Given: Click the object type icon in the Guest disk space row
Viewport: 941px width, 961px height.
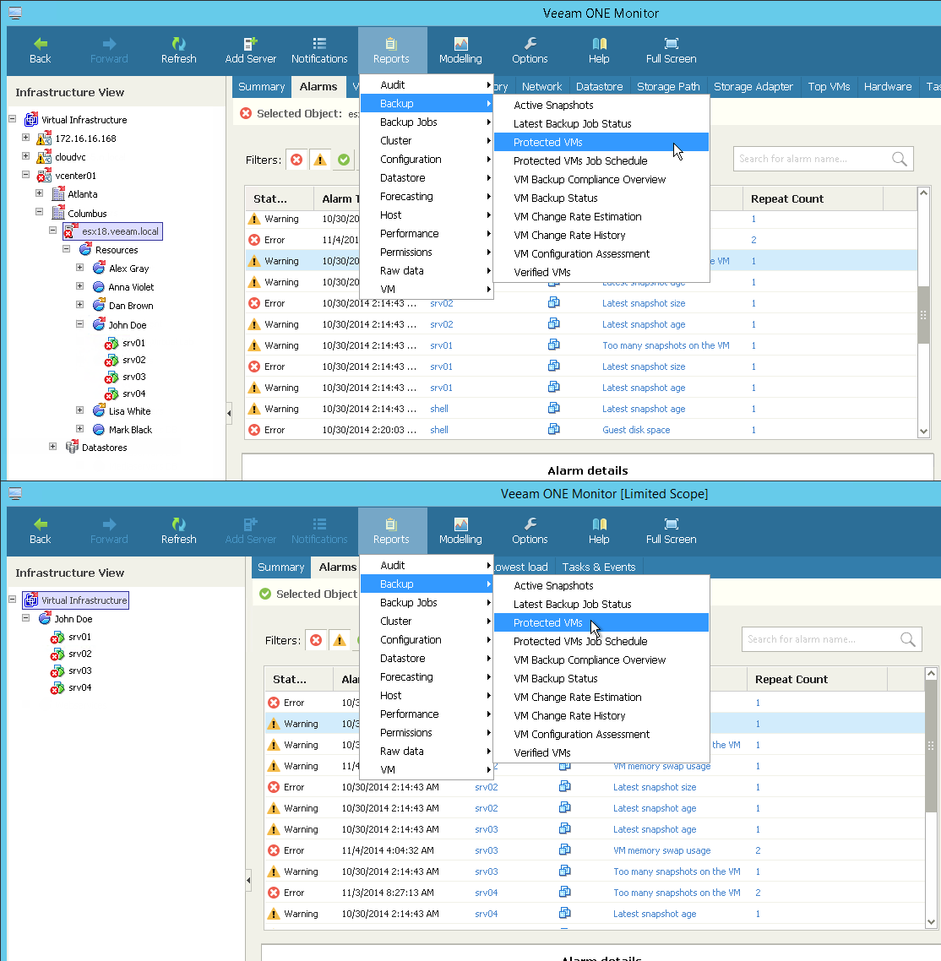Looking at the screenshot, I should coord(553,429).
